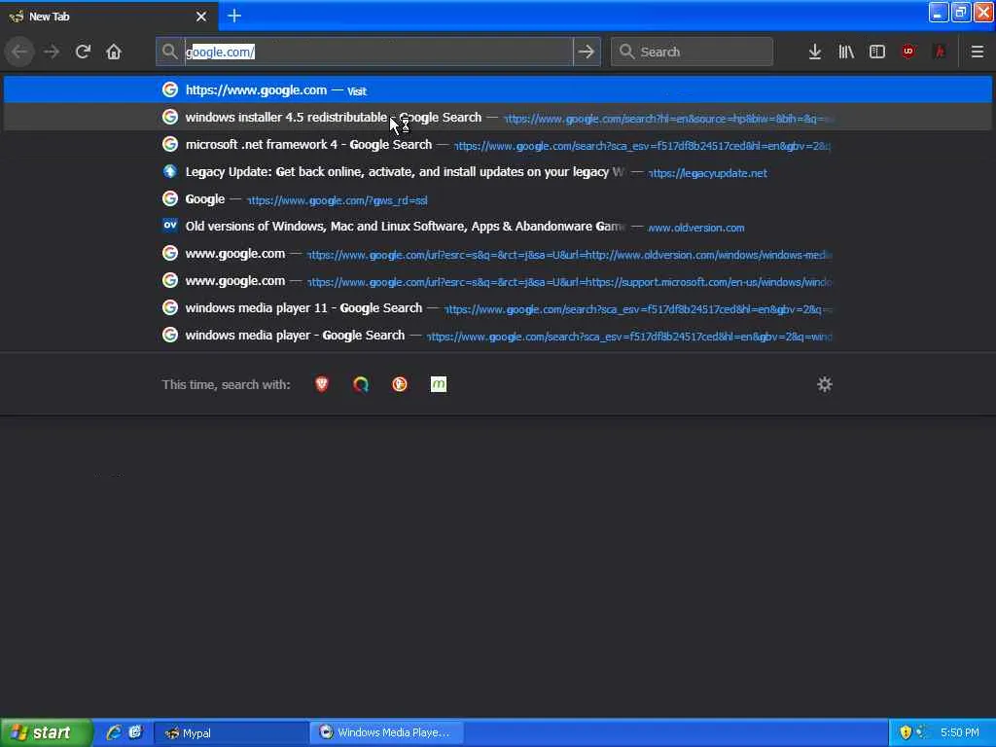Screen dimensions: 996x747
Task: Open a new tab with plus
Action: [234, 16]
